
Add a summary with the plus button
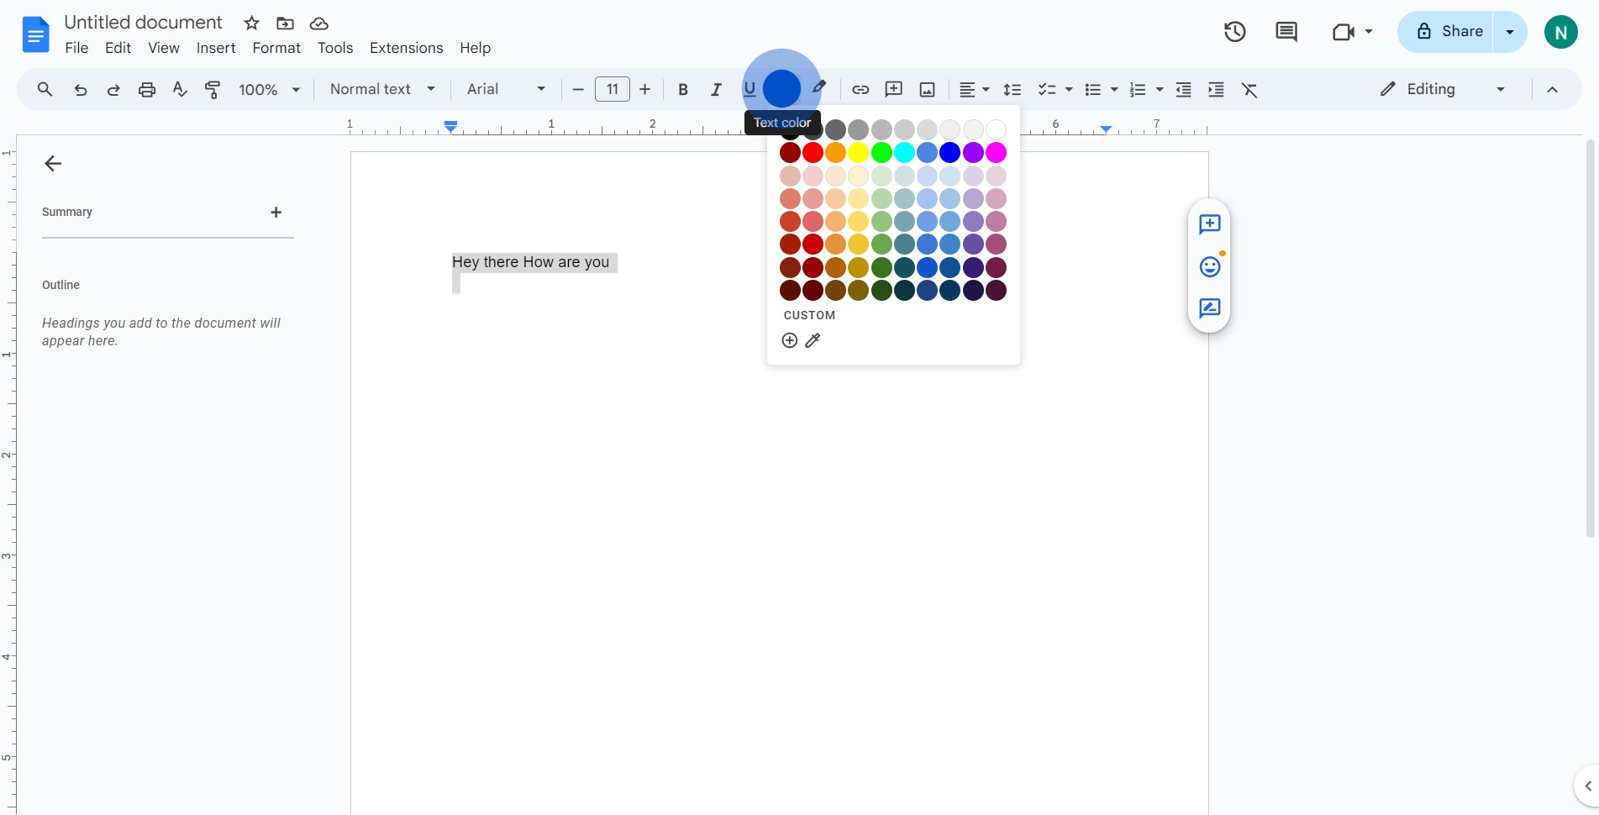tap(276, 213)
